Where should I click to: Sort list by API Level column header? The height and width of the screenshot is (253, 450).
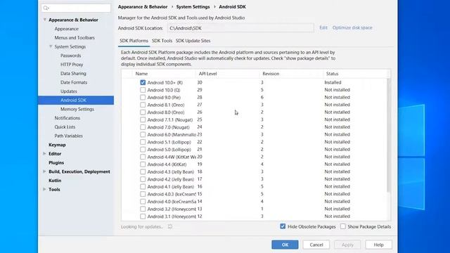click(228, 74)
